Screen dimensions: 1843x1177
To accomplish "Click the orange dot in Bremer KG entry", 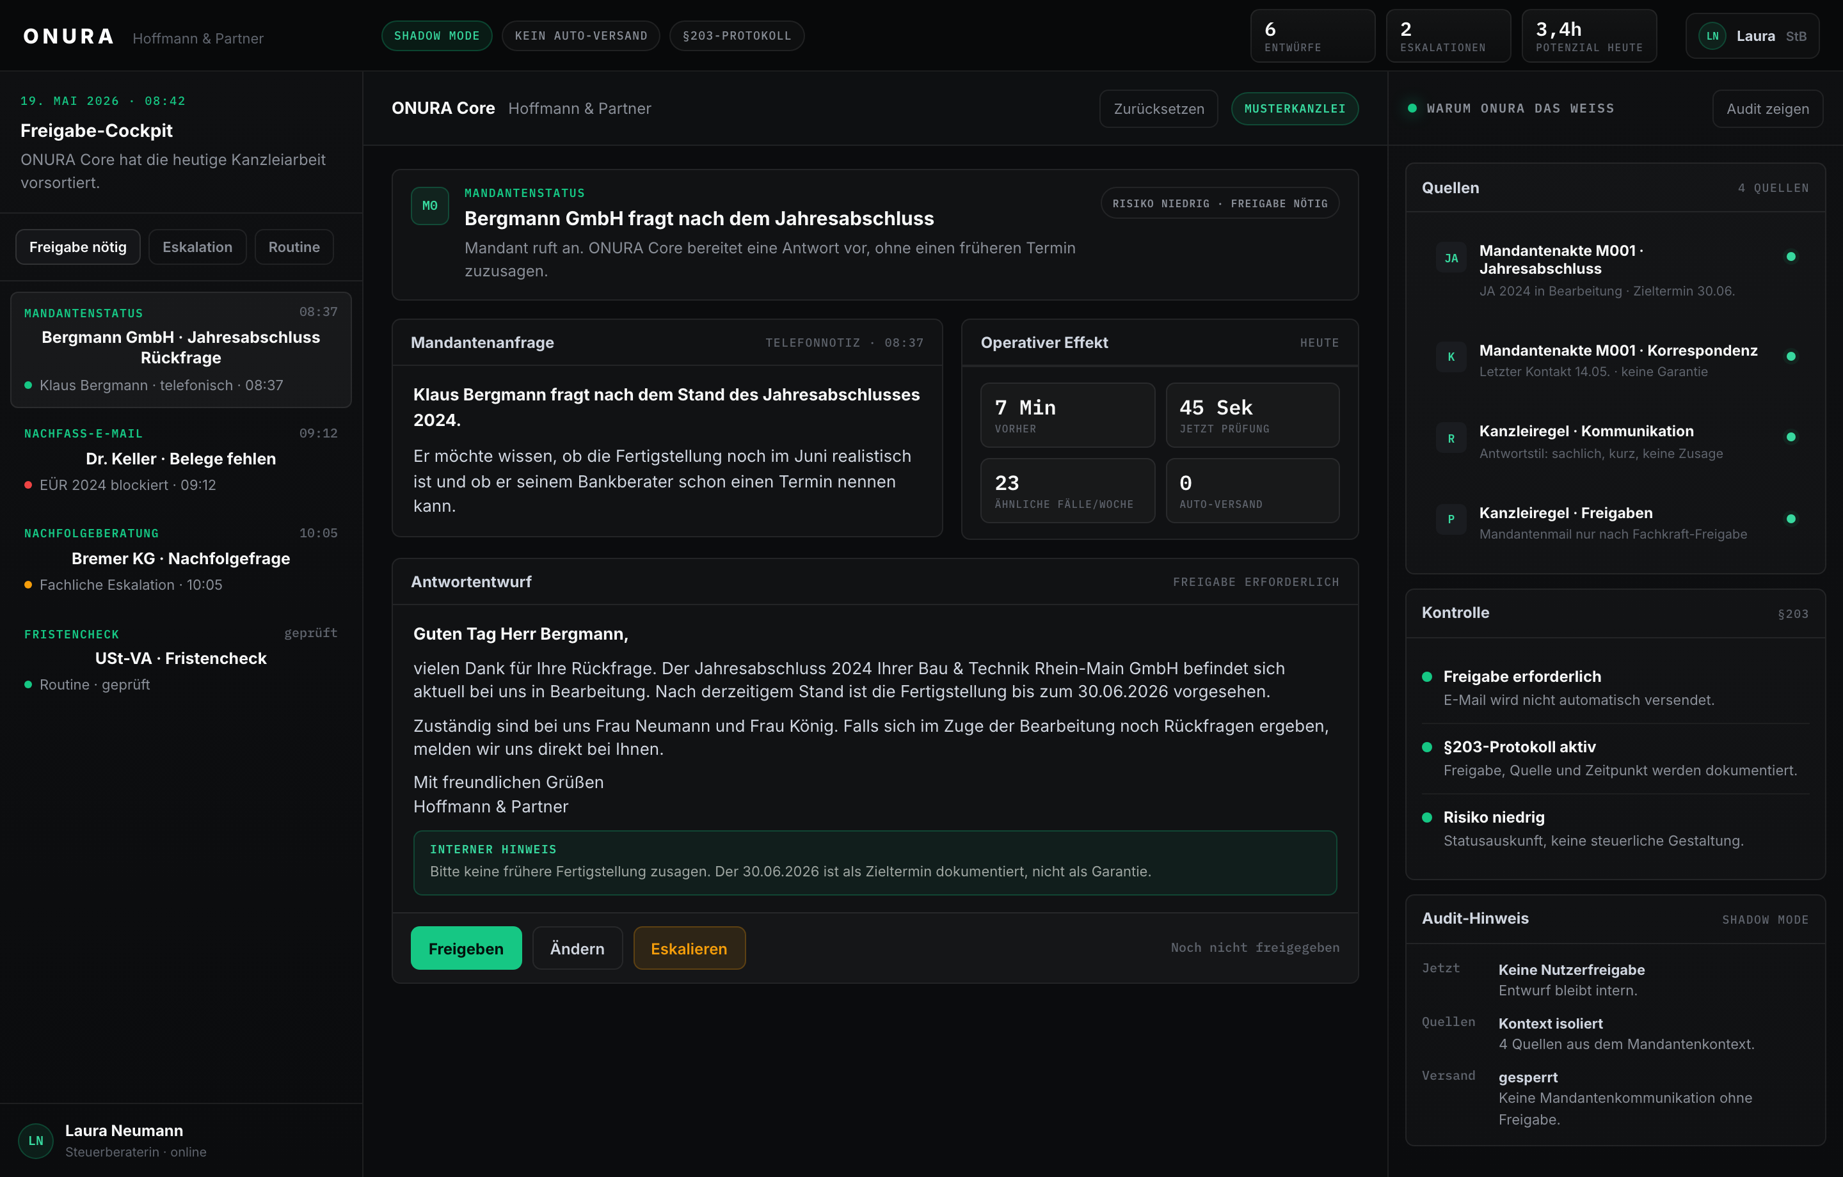I will click(x=28, y=585).
